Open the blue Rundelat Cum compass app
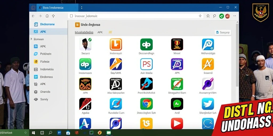This screenshot has height=136, width=273. coord(116,104)
